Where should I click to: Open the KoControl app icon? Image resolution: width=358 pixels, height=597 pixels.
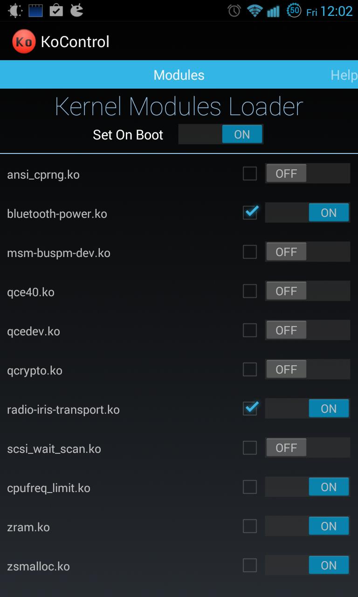pyautogui.click(x=23, y=41)
